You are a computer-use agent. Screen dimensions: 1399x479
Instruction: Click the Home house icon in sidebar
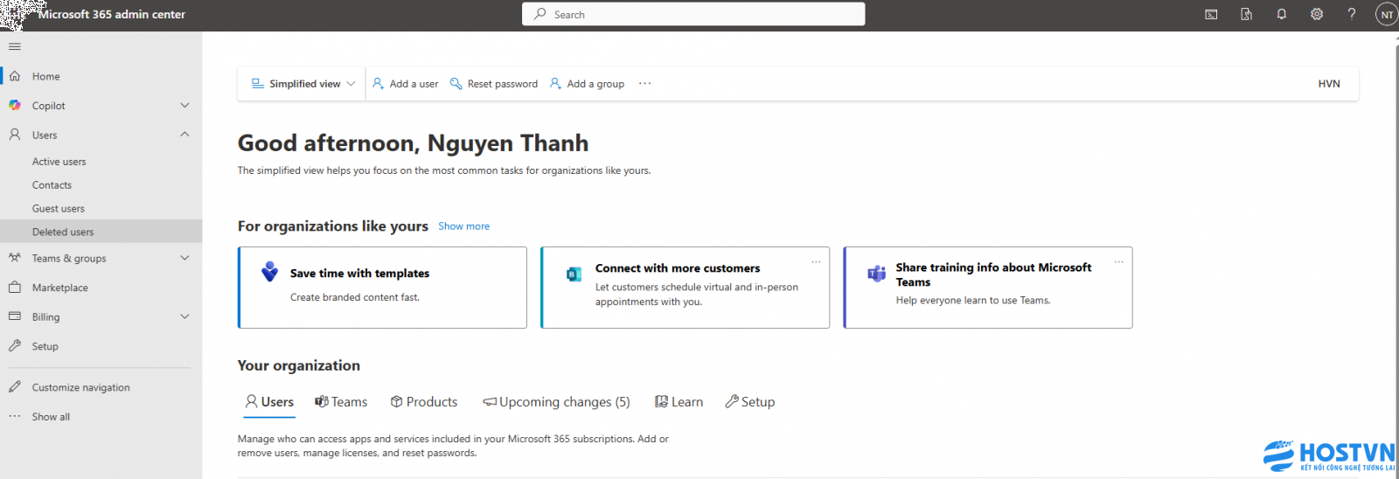click(x=15, y=76)
